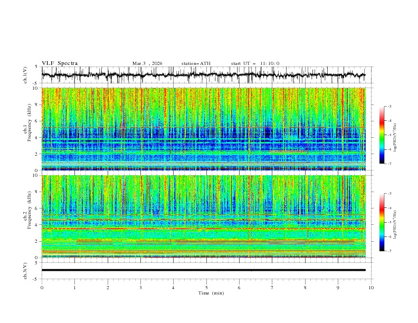The width and height of the screenshot is (418, 323).
Task: Click the "-5" tick on ch.2 colorbar
Action: 389,222
